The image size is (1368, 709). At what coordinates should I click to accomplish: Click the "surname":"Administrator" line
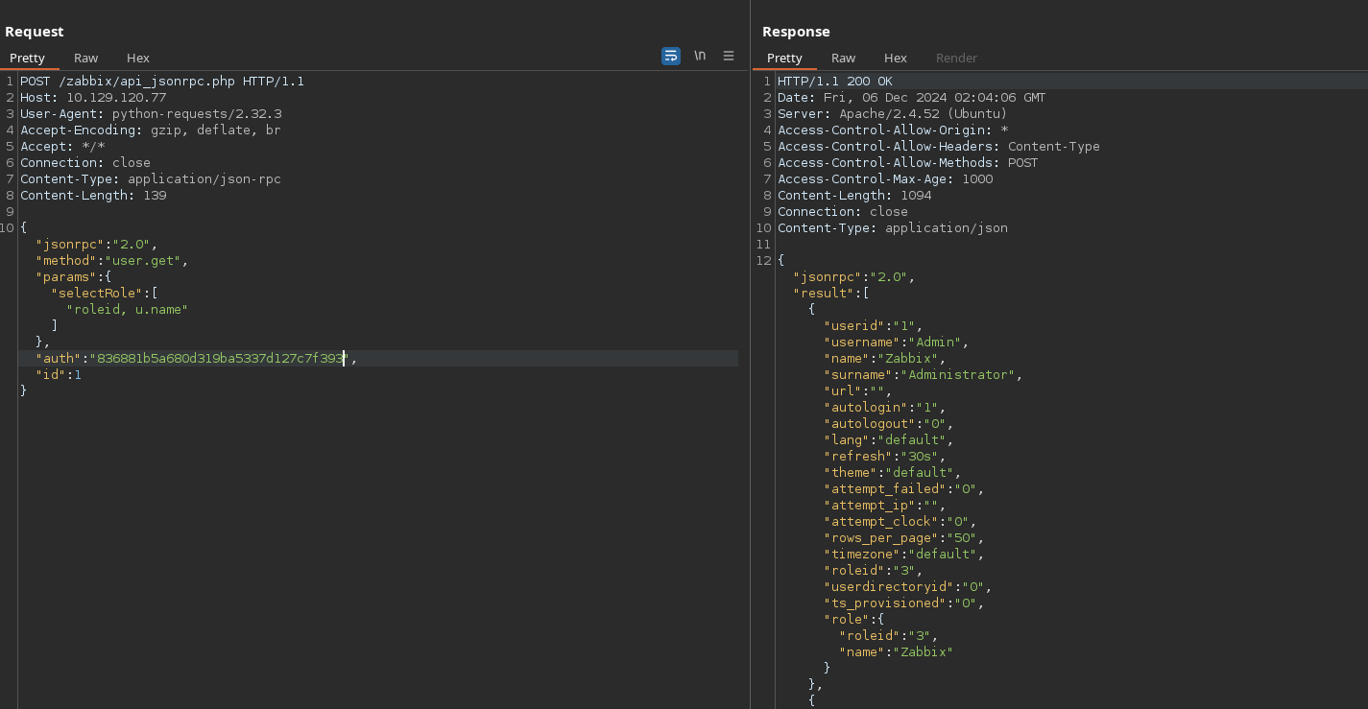point(923,374)
